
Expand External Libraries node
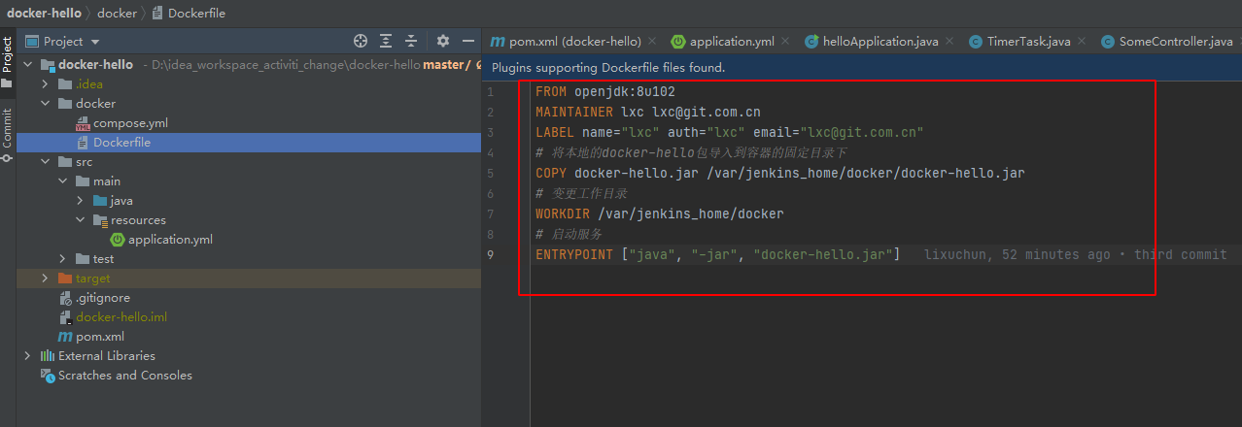(x=28, y=356)
